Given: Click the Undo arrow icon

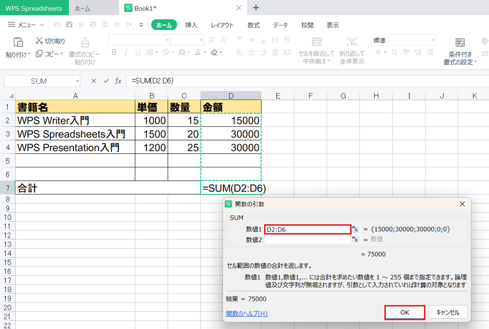Looking at the screenshot, I should click(x=117, y=24).
